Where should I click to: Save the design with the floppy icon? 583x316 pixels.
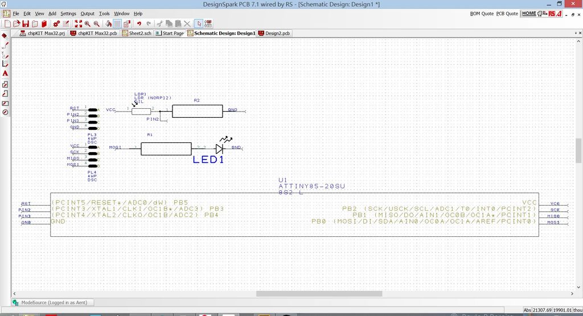pyautogui.click(x=26, y=24)
